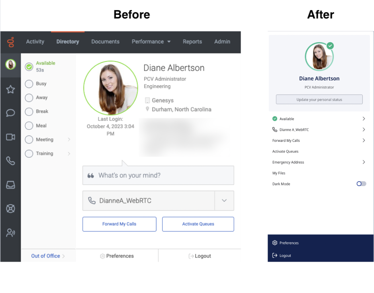Select your profile avatar in the sidebar

tap(10, 65)
